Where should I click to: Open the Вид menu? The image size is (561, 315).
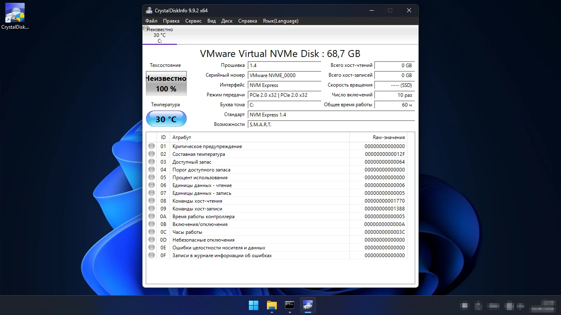point(212,21)
